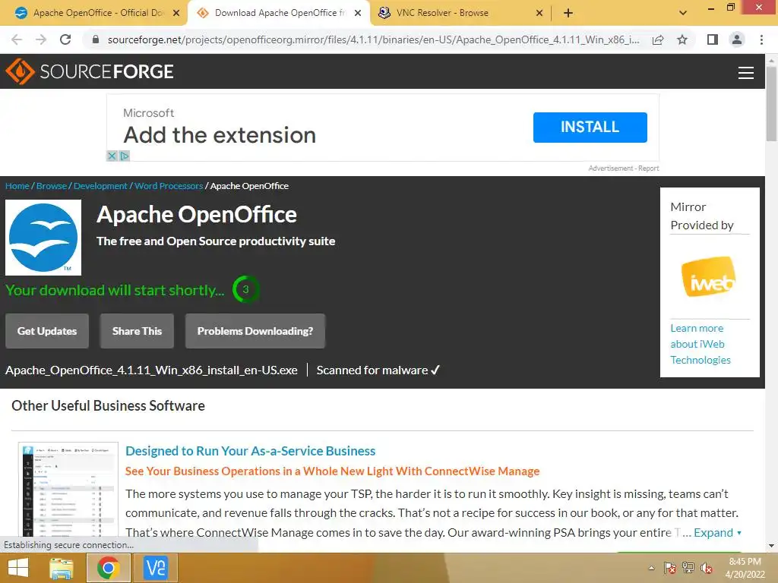Click the Other Useful Business Software heading
778x583 pixels.
108,405
